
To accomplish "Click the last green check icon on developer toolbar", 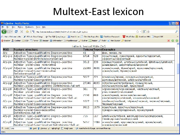I will (x=177, y=41).
